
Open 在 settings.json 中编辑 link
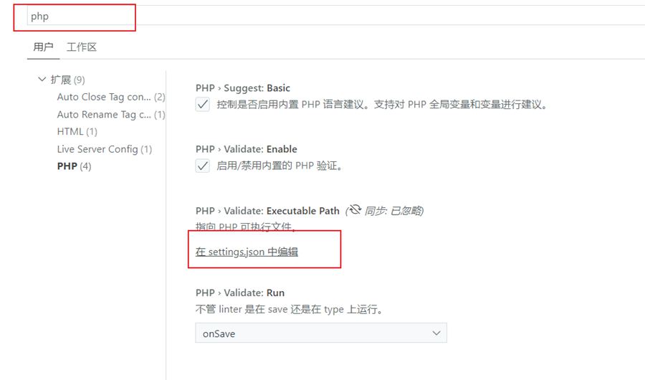pos(247,252)
